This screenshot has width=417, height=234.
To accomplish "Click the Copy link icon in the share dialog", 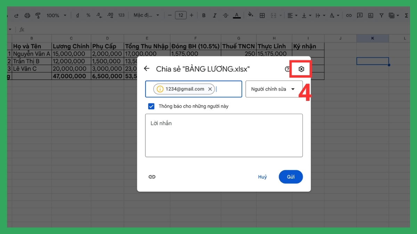I will click(x=152, y=177).
